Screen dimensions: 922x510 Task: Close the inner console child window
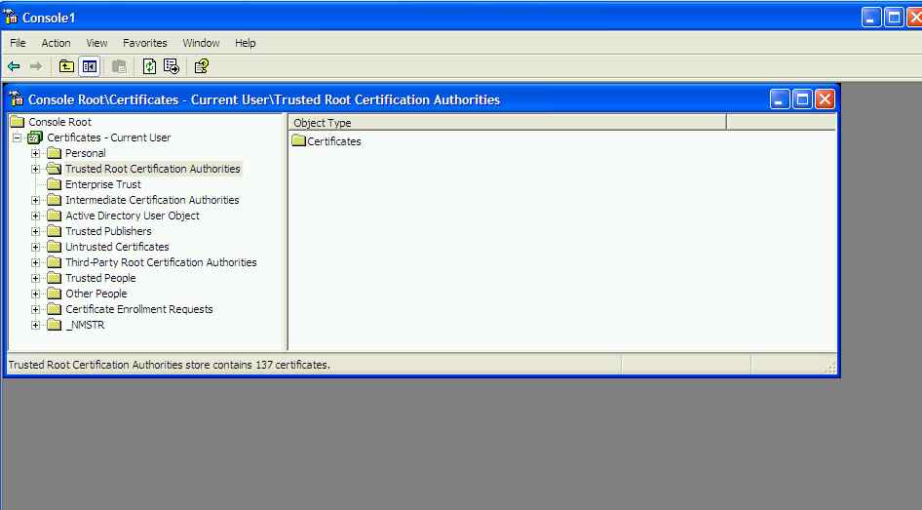pyautogui.click(x=825, y=99)
